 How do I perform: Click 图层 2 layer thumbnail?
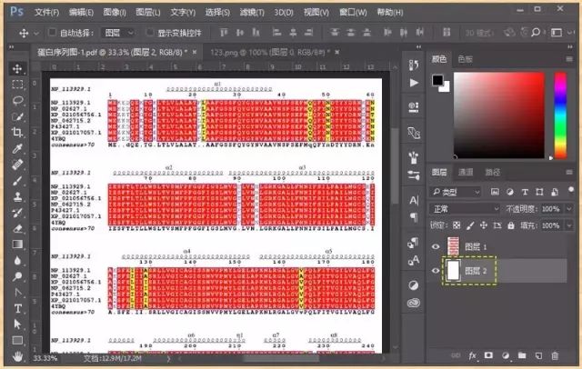coord(453,270)
